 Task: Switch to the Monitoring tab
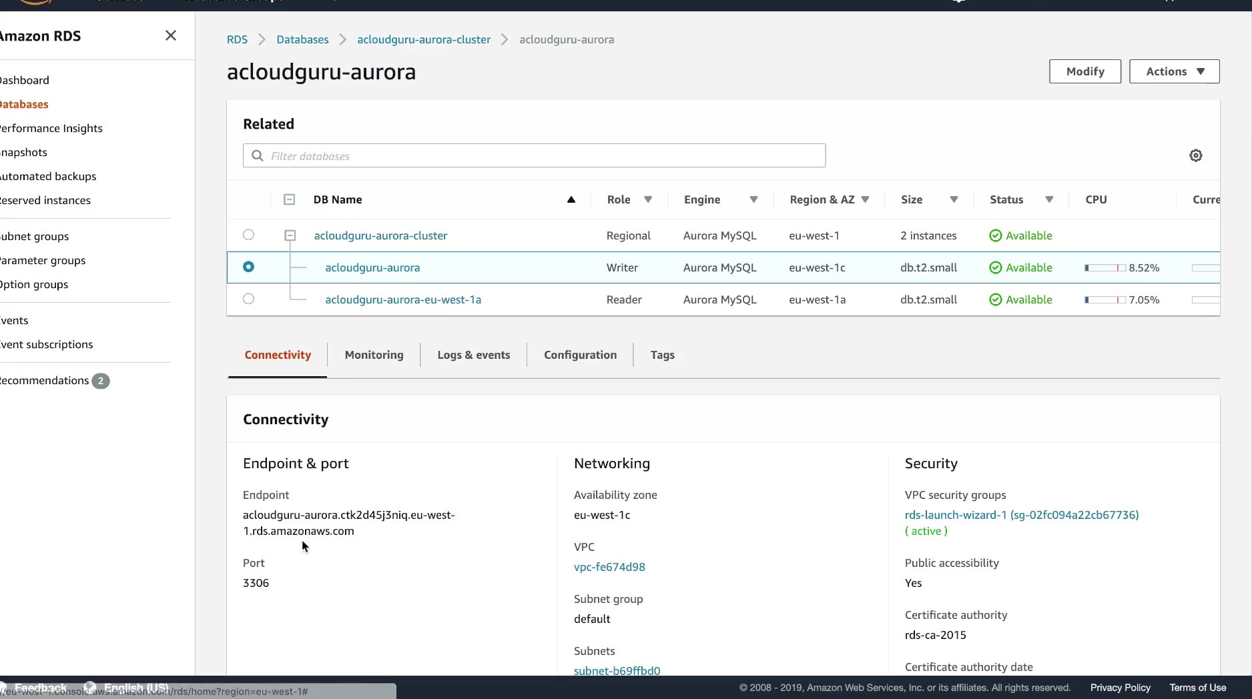point(374,355)
